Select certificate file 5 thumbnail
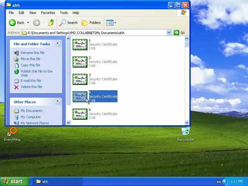Screen dimensions: 248x186 point(80,114)
